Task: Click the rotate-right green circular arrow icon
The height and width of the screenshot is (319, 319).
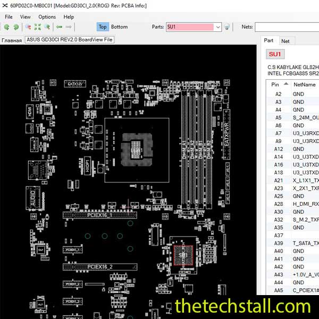Action: [x=16, y=27]
